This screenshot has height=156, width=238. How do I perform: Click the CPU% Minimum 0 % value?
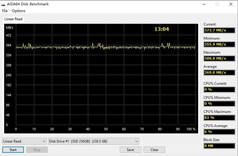pos(219,103)
